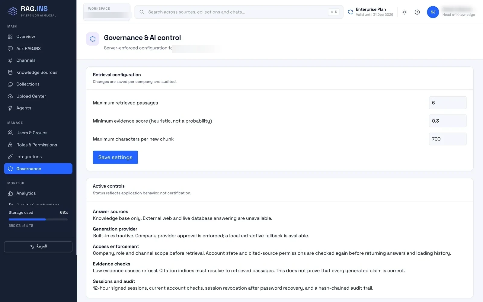
Task: Open Agents in the sidebar
Action: [x=38, y=108]
